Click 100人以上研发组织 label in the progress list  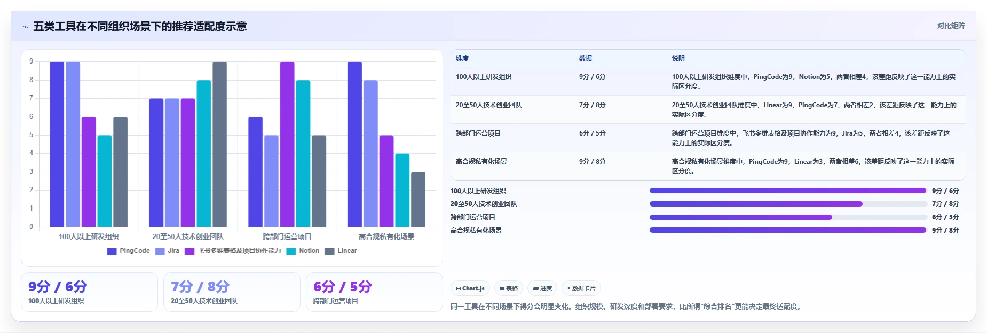478,191
